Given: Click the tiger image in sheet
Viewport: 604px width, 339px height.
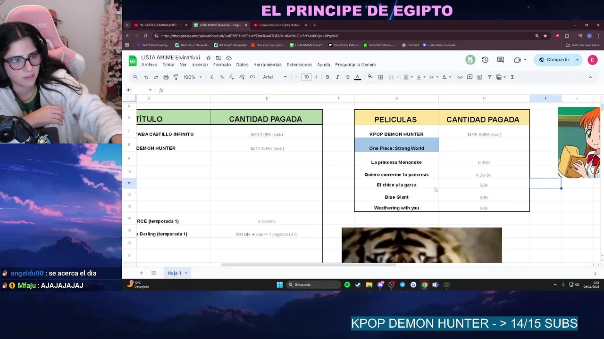Looking at the screenshot, I should (422, 245).
